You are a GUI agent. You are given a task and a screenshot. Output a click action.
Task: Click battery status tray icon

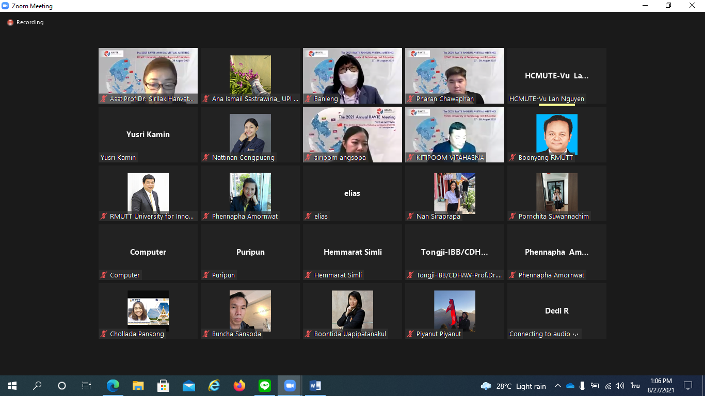point(595,386)
